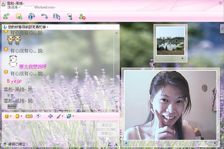Image resolution: width=224 pixels, height=149 pixels.
Task: Click the 傳送(S) send button
Action: (107, 125)
